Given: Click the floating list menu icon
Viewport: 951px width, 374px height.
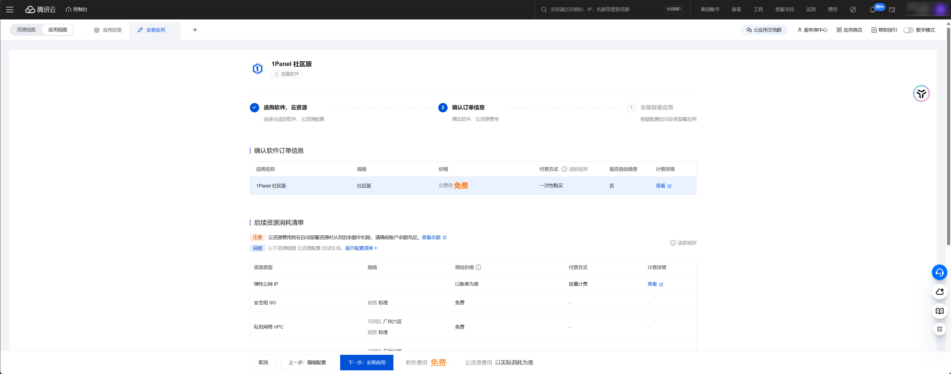Looking at the screenshot, I should pyautogui.click(x=939, y=329).
